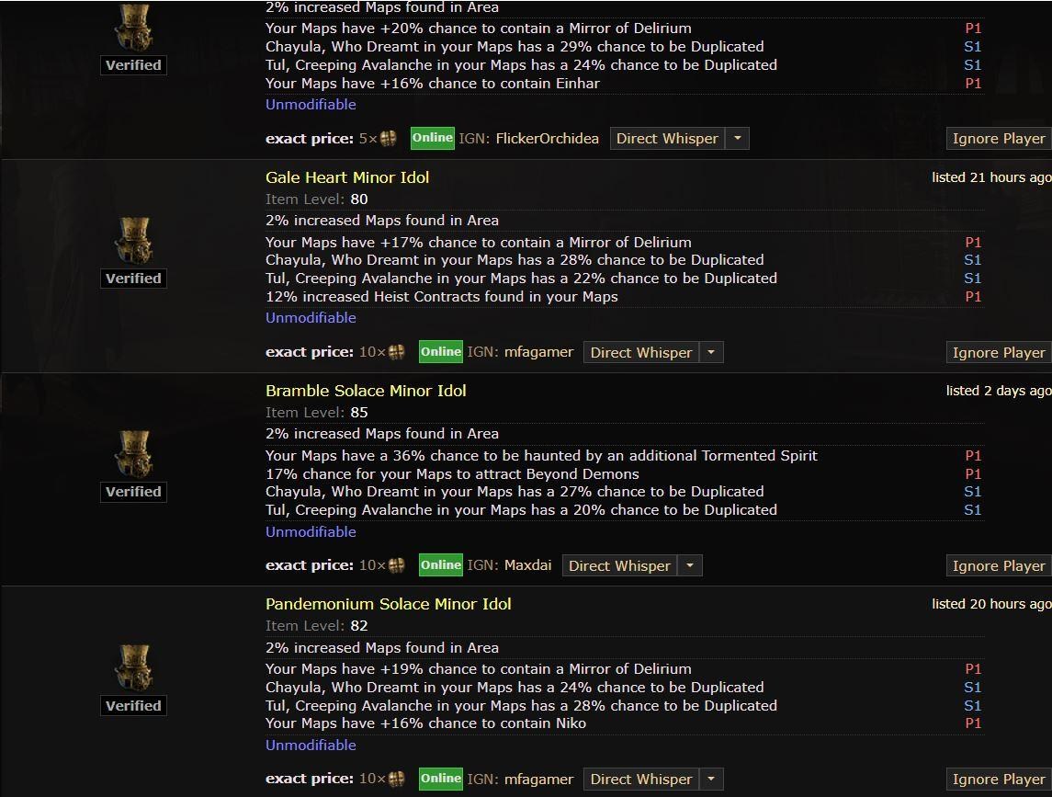Click the currency icon next to 5× price

[x=388, y=138]
